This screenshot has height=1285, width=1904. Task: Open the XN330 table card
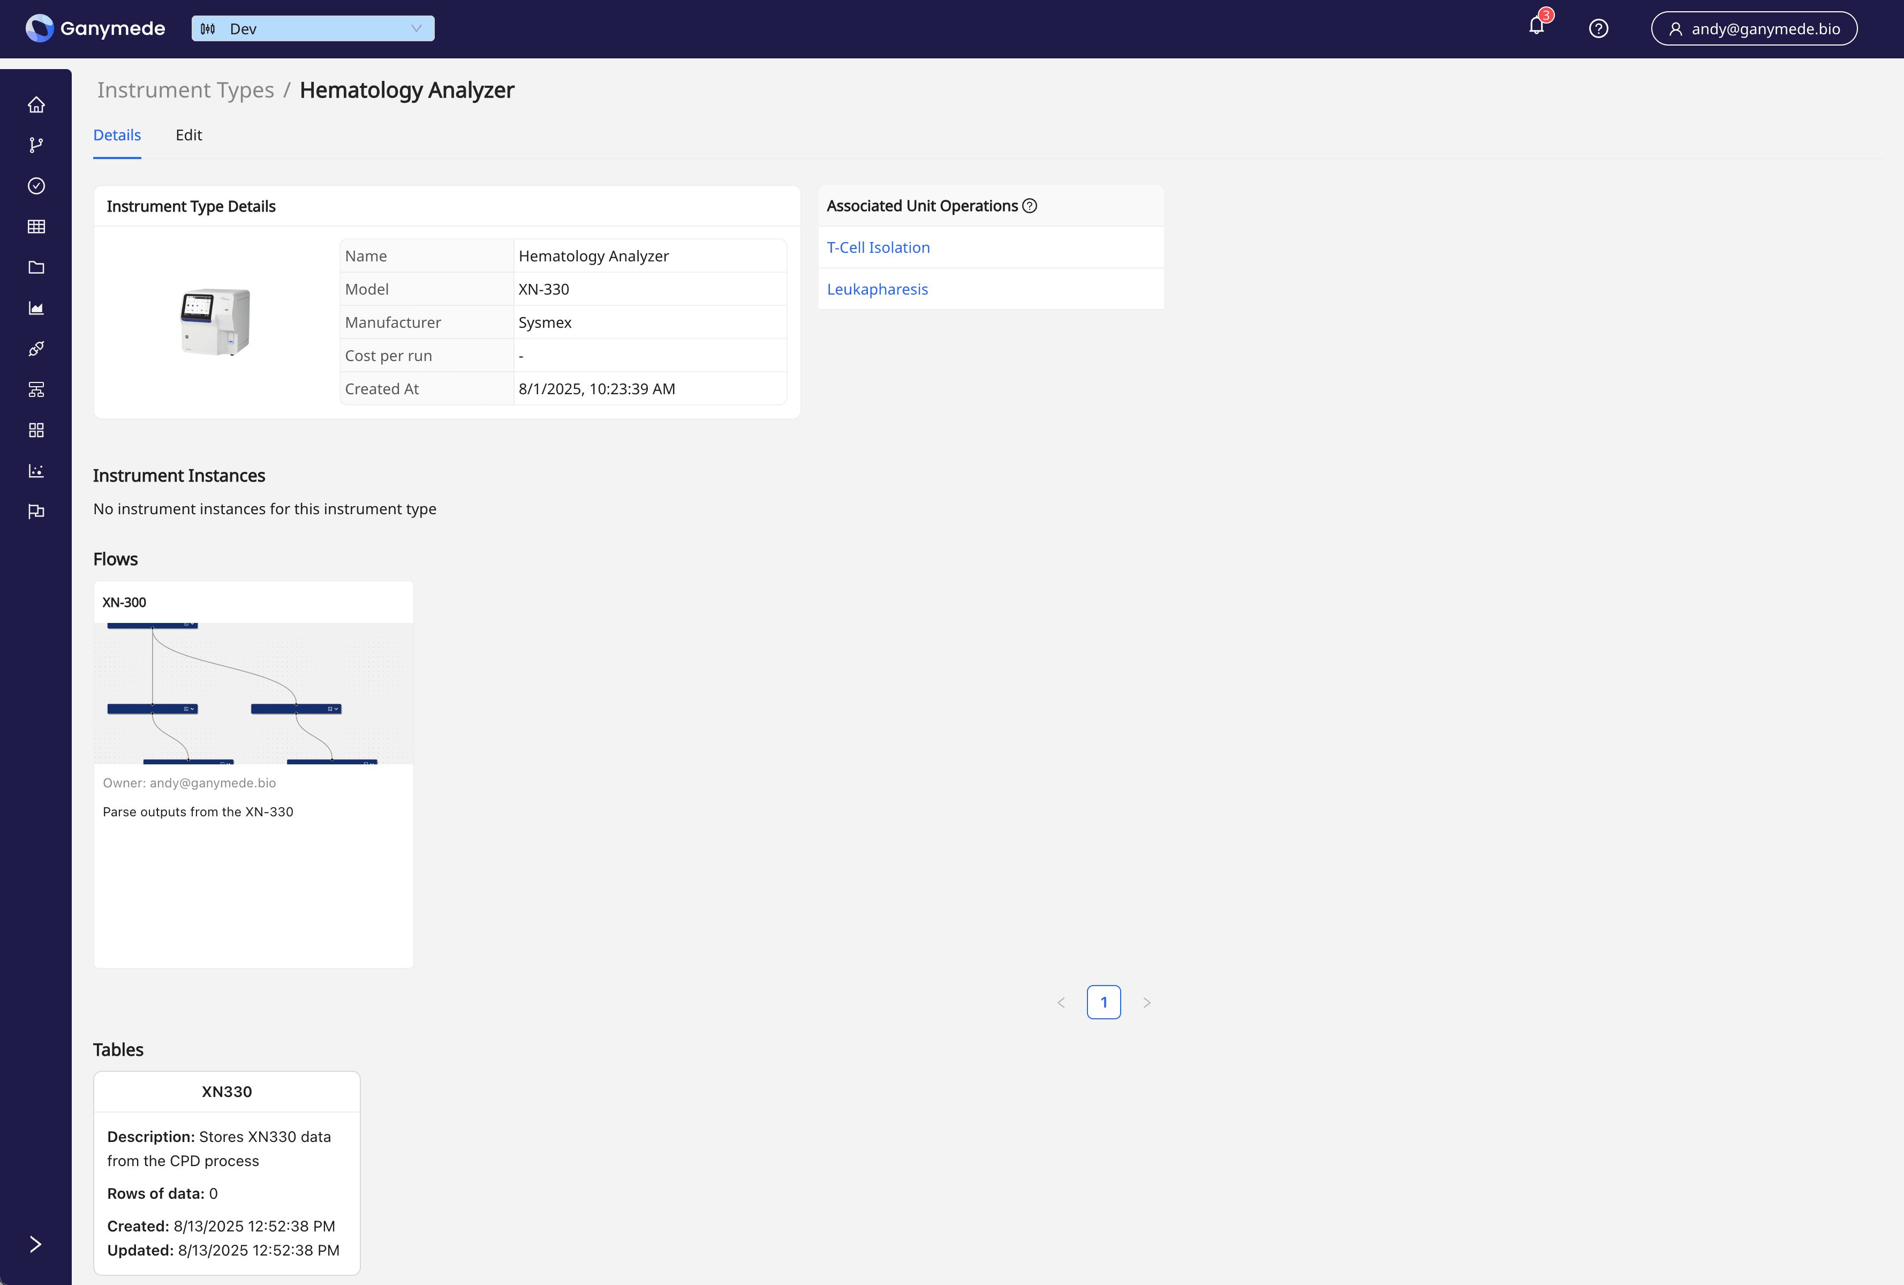227,1174
